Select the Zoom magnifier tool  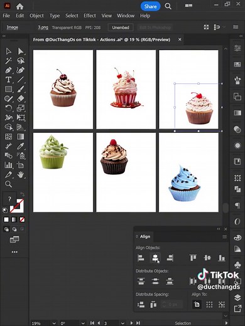click(8, 184)
